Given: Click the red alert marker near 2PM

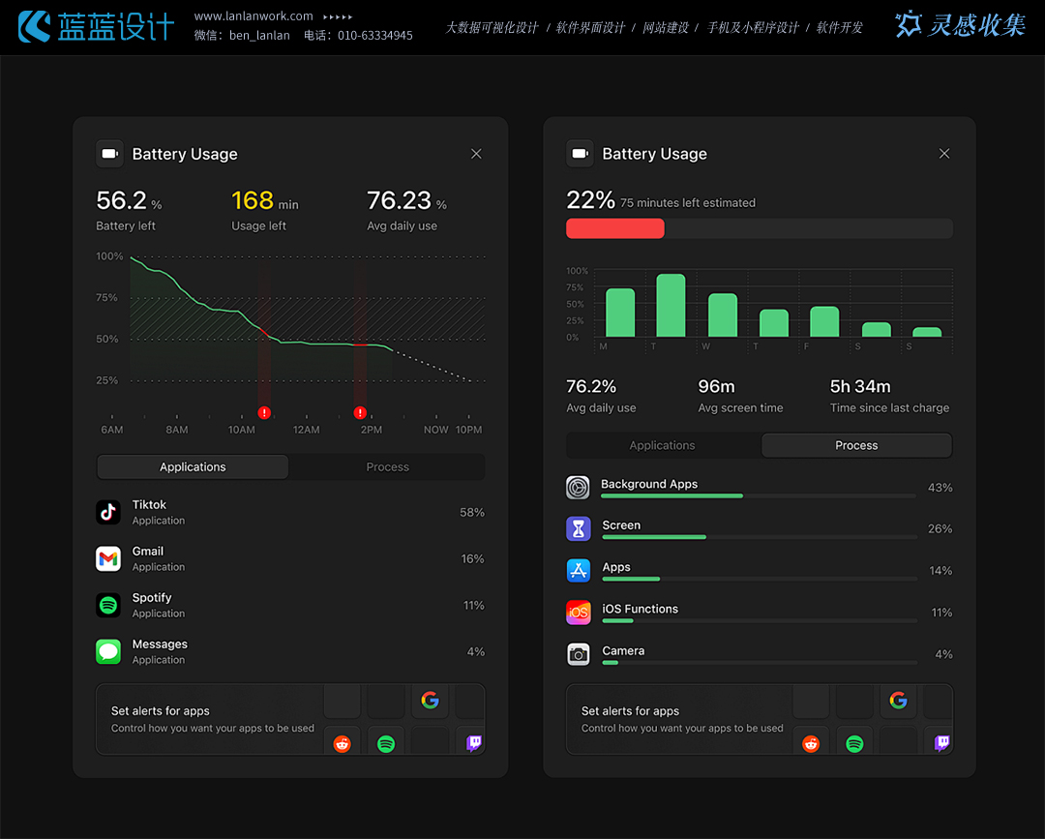Looking at the screenshot, I should click(x=360, y=412).
